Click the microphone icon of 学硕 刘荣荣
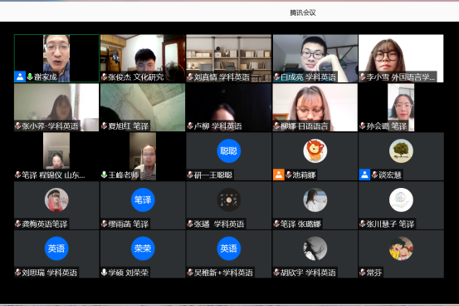 [105, 273]
